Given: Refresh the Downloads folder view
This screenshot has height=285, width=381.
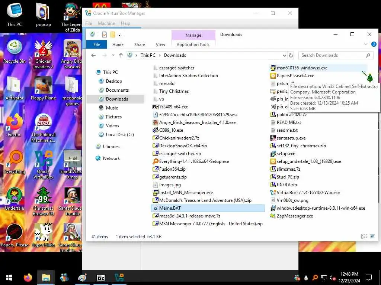Looking at the screenshot, I should tap(291, 55).
